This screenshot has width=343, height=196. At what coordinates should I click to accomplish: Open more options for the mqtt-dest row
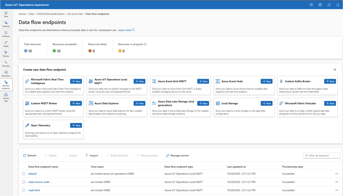point(336,190)
